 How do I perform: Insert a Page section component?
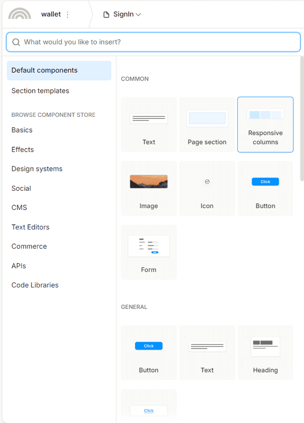[x=207, y=125]
